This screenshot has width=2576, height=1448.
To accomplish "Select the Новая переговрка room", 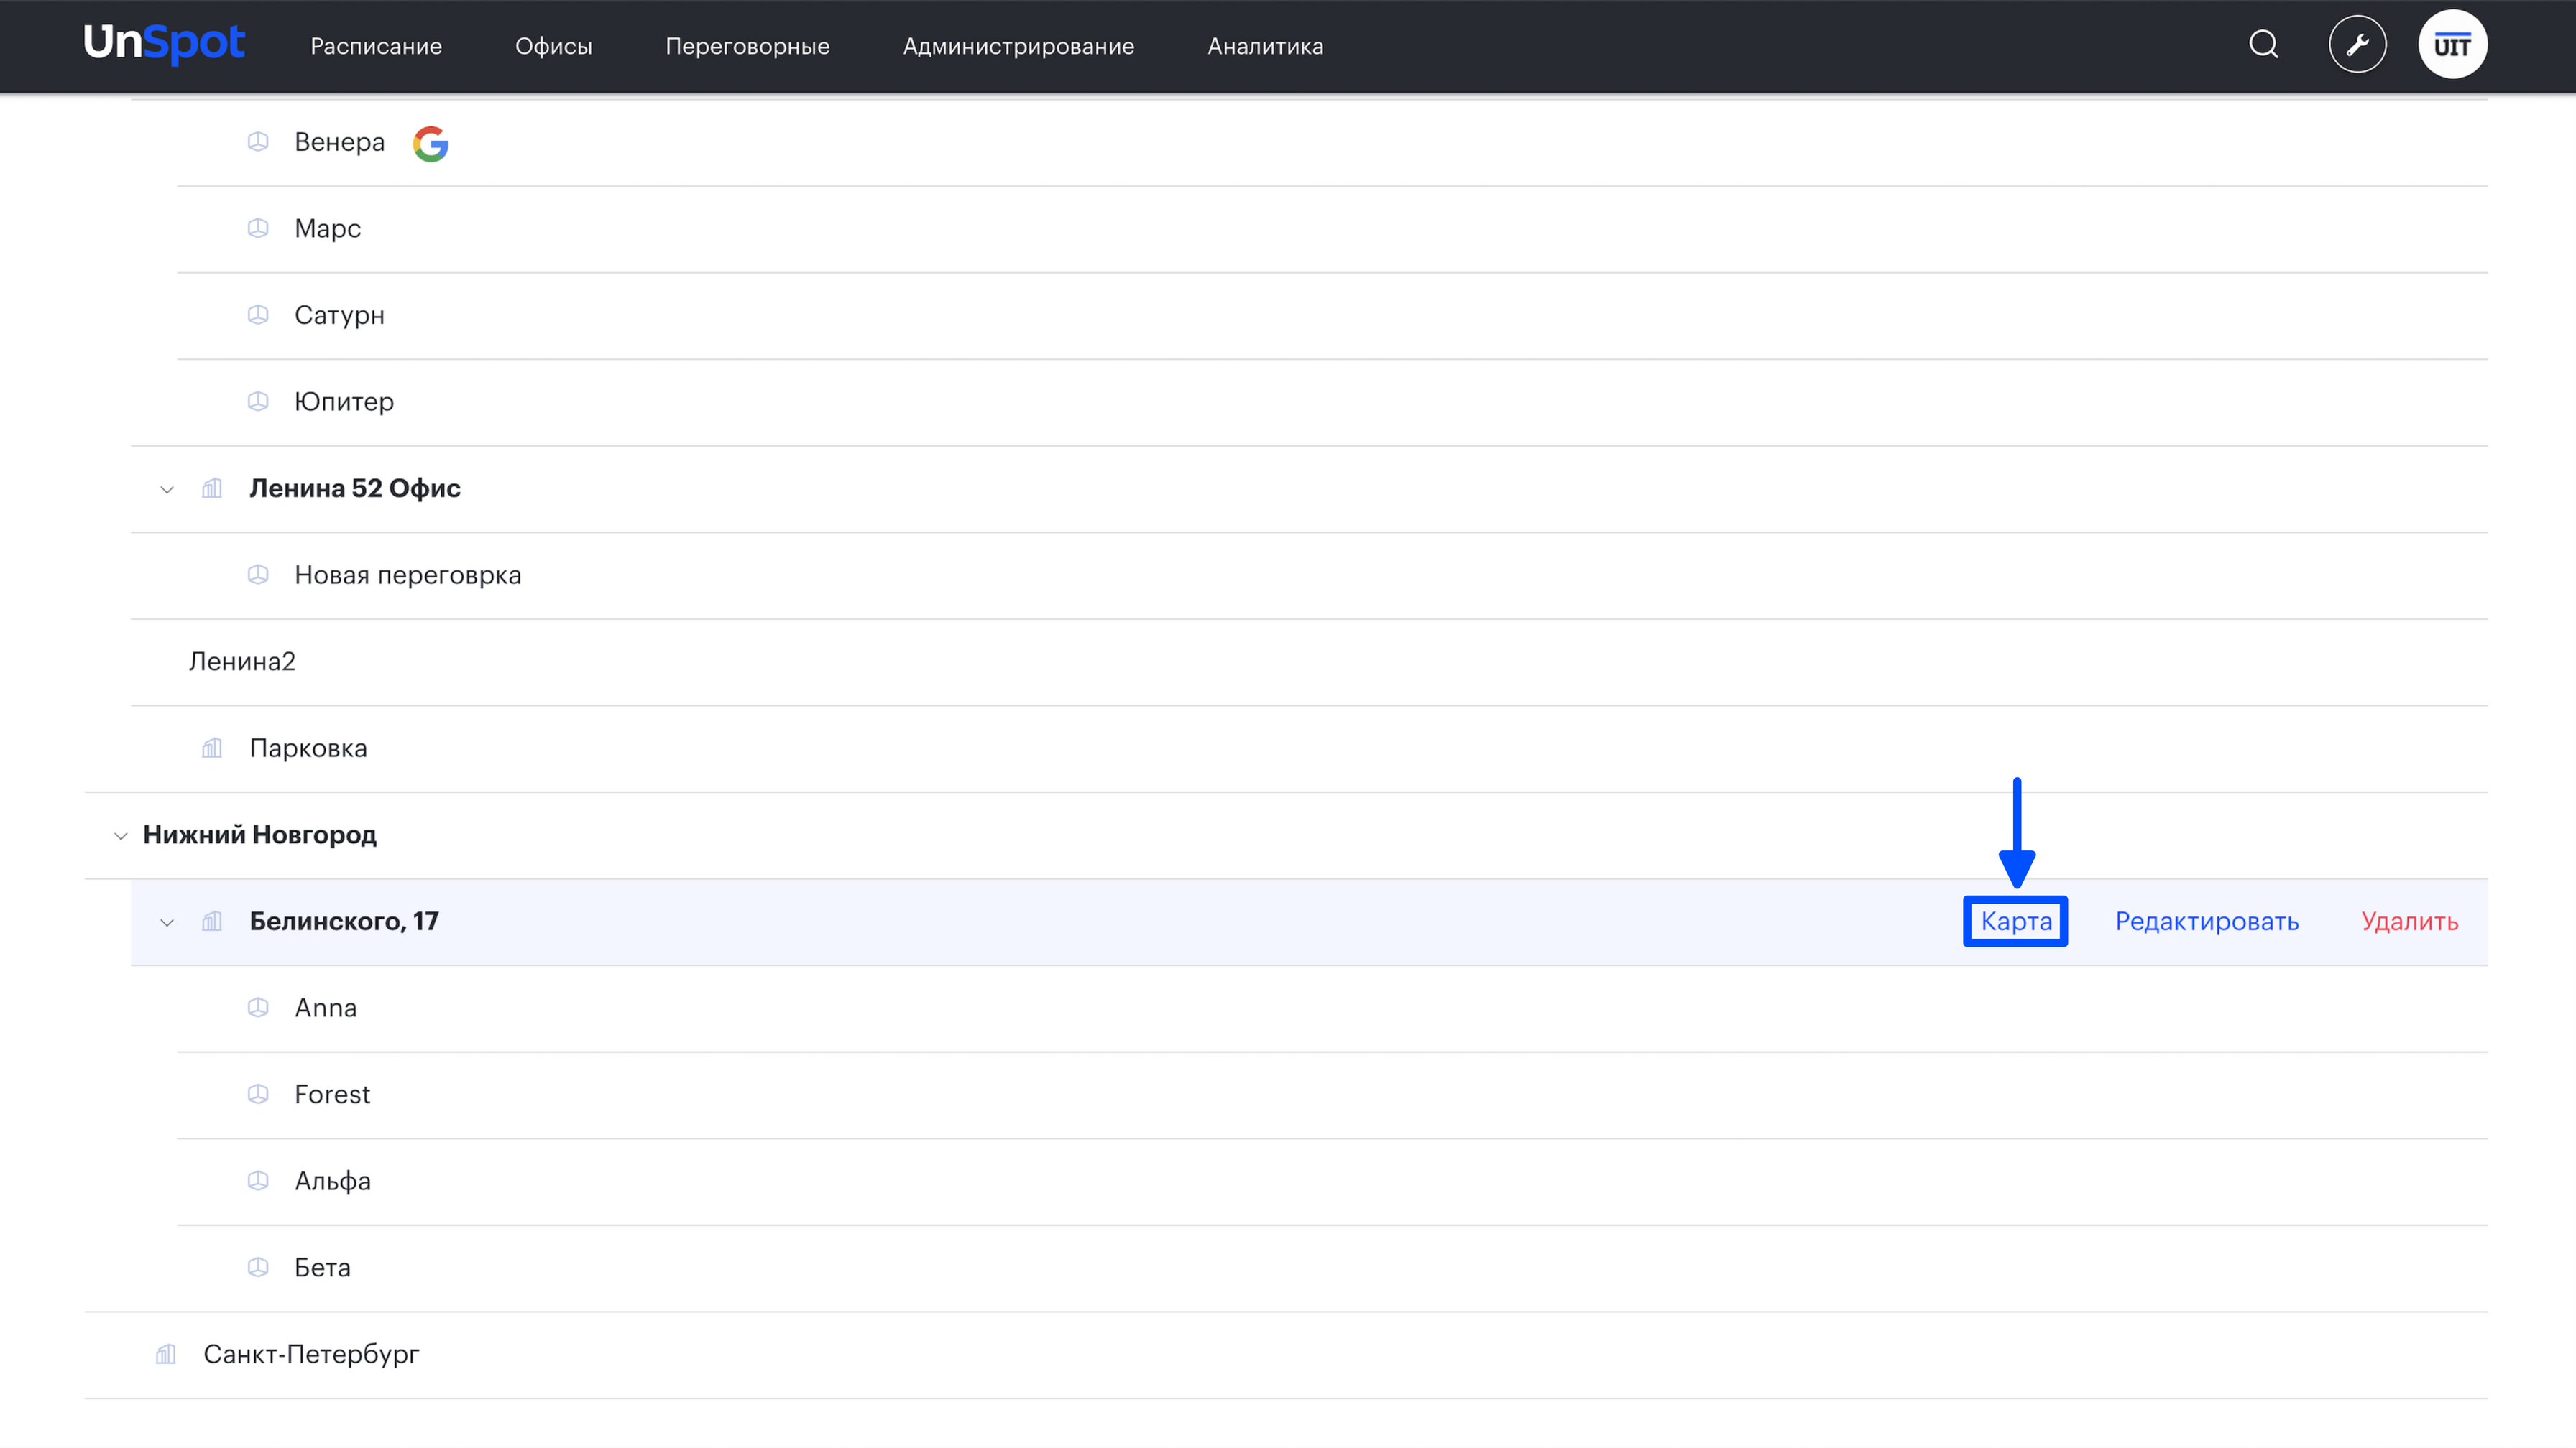I will (x=1309, y=575).
